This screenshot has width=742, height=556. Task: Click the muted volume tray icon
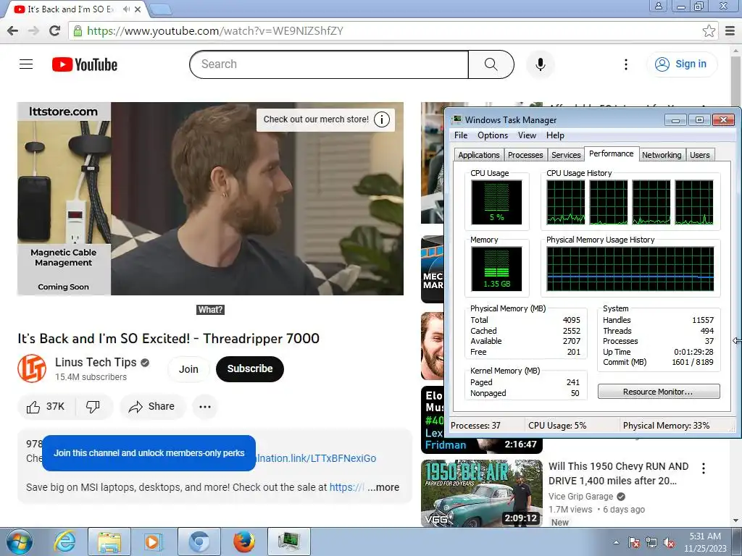tap(669, 543)
